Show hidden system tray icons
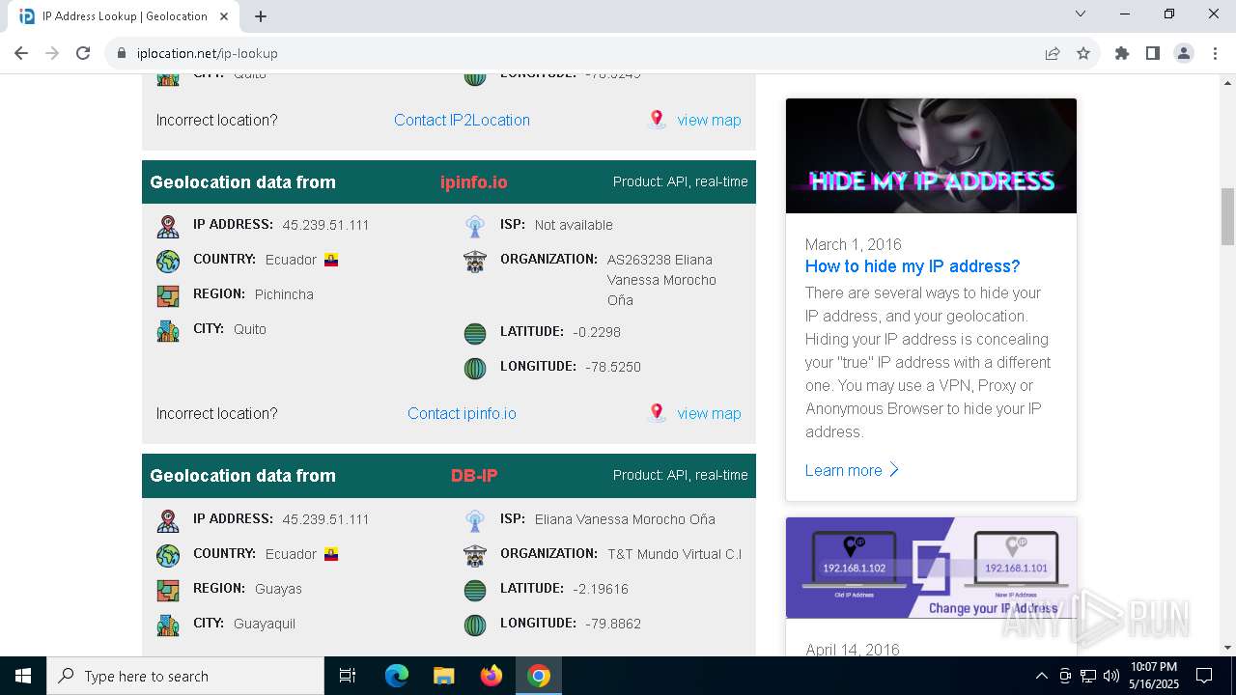Viewport: 1236px width, 695px height. click(1041, 676)
